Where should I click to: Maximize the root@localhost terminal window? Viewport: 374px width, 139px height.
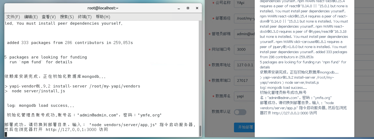(188, 8)
